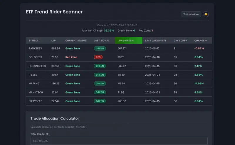
Task: Click the 389.07 LTP at green value
Action: (x=122, y=66)
